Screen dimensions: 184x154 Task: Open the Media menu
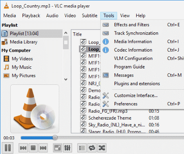coord(10,16)
